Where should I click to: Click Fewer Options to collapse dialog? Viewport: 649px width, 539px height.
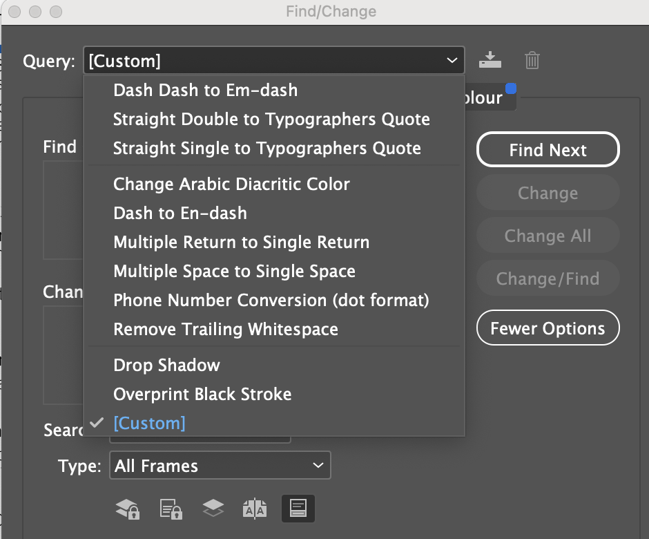548,328
